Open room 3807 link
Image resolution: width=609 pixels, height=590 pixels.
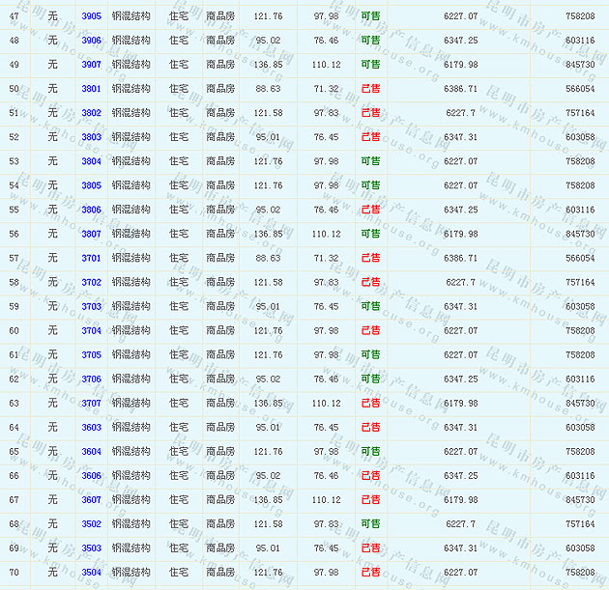(91, 234)
